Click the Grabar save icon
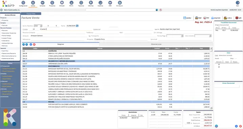 [x=184, y=18]
